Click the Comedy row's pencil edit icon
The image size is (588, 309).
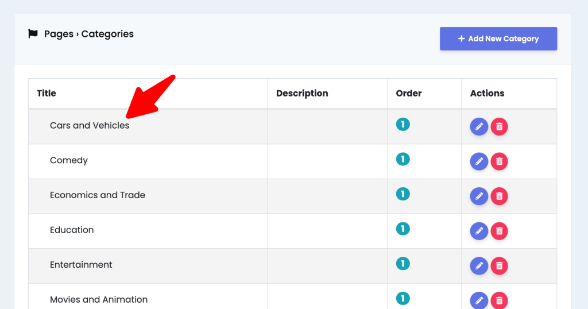[x=479, y=161]
